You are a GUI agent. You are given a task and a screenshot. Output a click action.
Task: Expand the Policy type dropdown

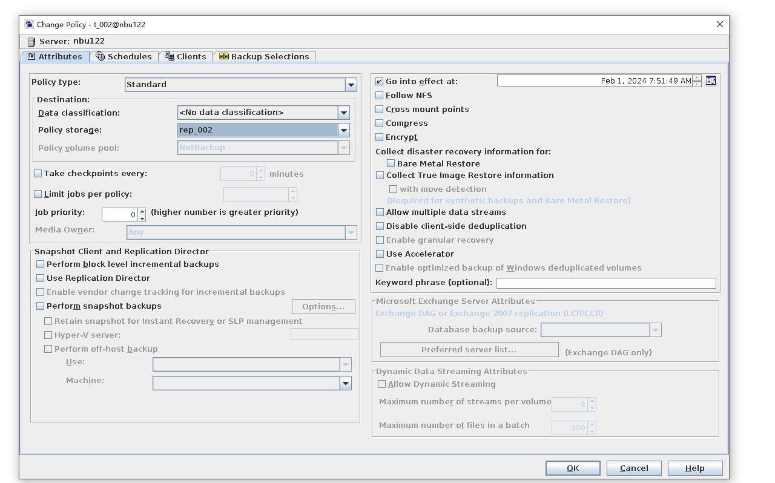(351, 85)
